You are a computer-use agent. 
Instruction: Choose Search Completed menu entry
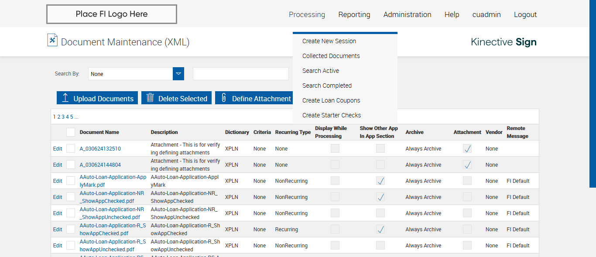[x=327, y=86]
